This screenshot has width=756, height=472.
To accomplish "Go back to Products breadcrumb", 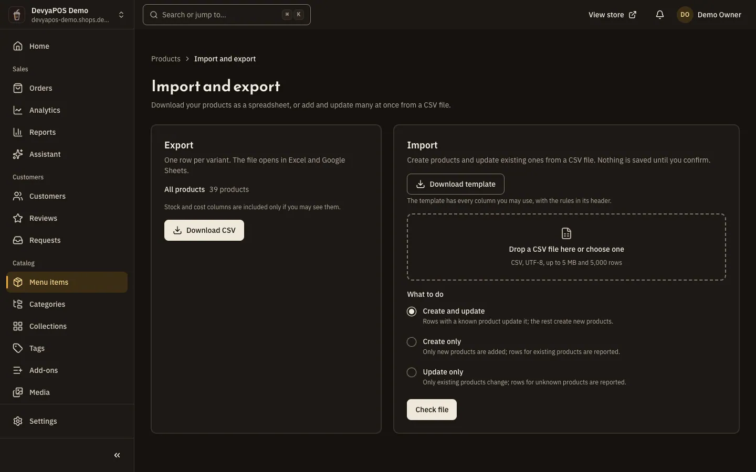I will click(166, 59).
